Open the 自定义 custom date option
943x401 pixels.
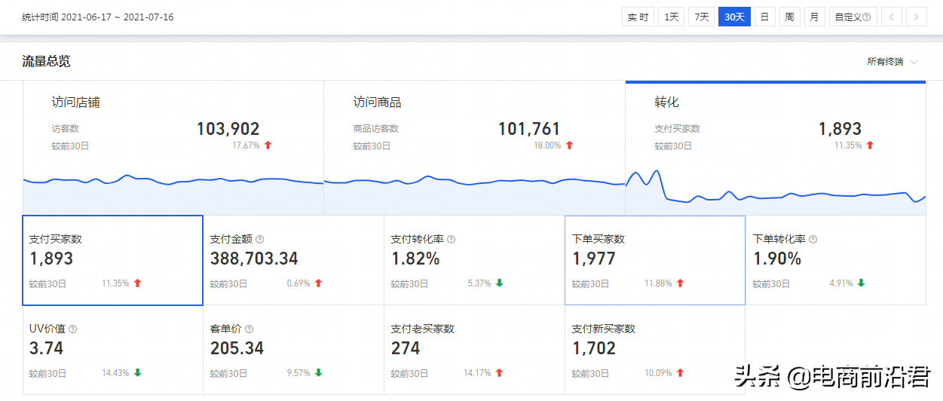(x=853, y=17)
